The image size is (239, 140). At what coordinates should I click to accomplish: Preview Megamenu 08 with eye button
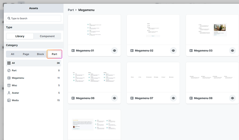[x=232, y=98]
